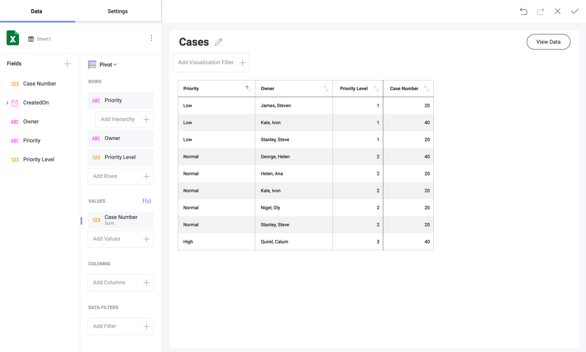Click the Quirel, Calum cell

pyautogui.click(x=294, y=242)
